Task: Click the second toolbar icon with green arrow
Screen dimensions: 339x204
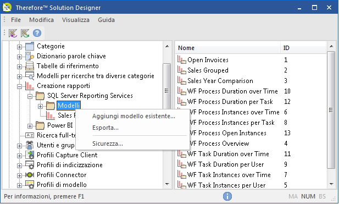Action: point(25,33)
